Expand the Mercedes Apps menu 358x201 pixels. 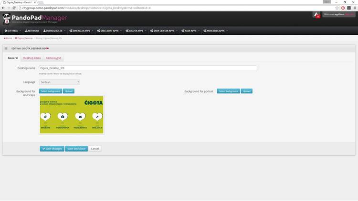pos(216,30)
